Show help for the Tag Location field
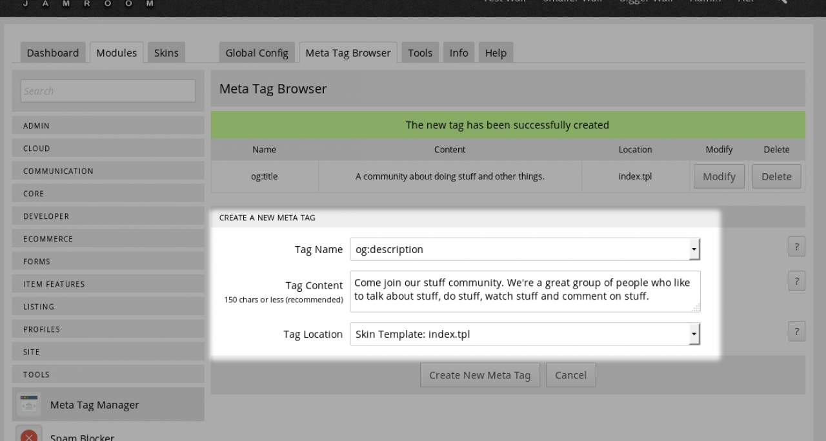Image resolution: width=826 pixels, height=441 pixels. (x=796, y=331)
